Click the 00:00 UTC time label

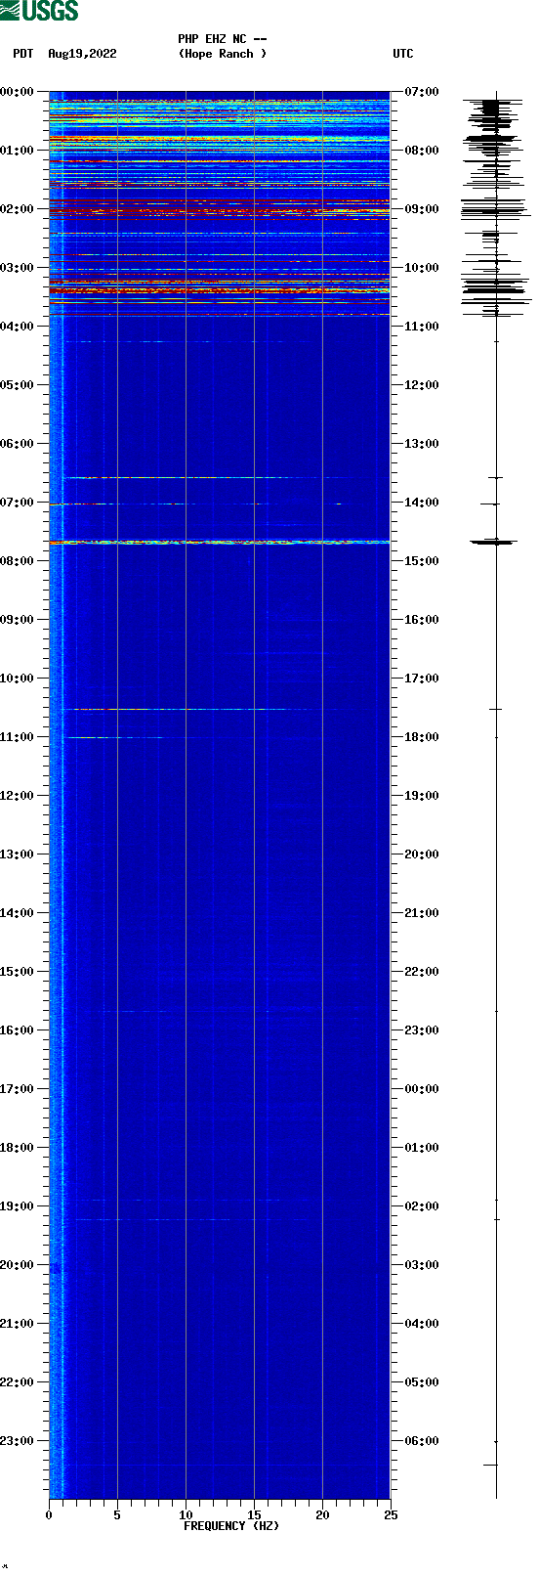[422, 1089]
